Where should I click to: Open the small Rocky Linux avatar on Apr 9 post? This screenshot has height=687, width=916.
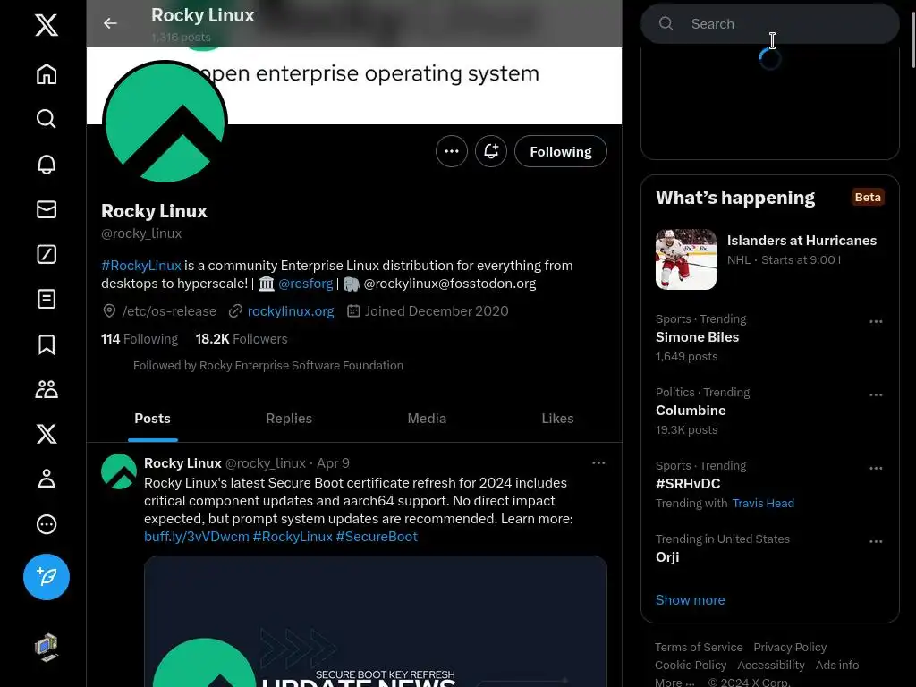click(119, 471)
